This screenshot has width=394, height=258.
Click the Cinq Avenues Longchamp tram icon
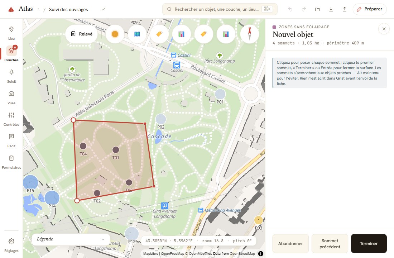(x=165, y=206)
